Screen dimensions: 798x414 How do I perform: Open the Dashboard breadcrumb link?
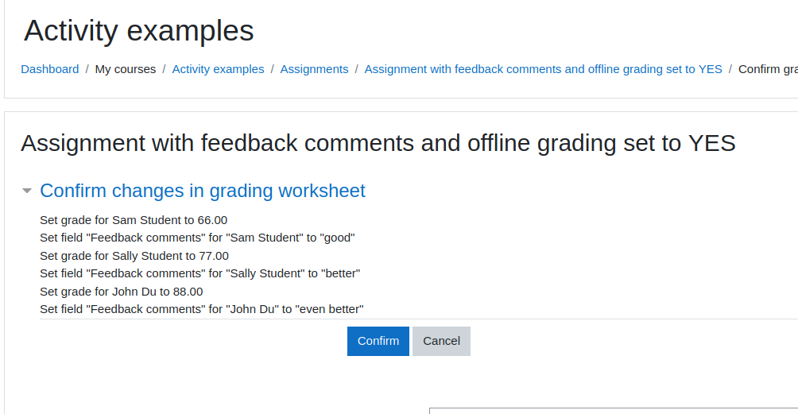pyautogui.click(x=50, y=69)
